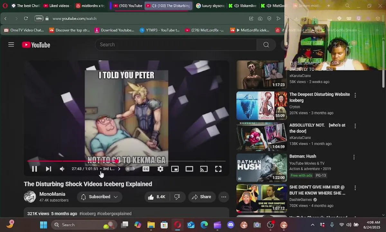Open options menu for 'Batman: Hush'

(354, 157)
